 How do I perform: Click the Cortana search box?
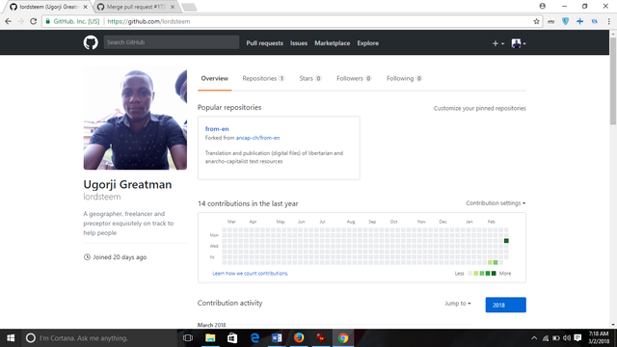(x=99, y=338)
